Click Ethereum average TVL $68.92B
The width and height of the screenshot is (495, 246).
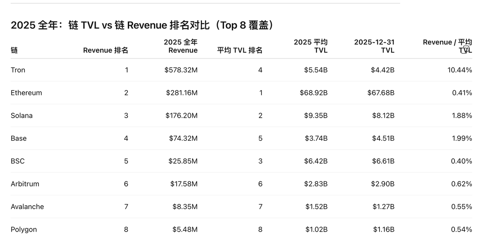click(314, 93)
